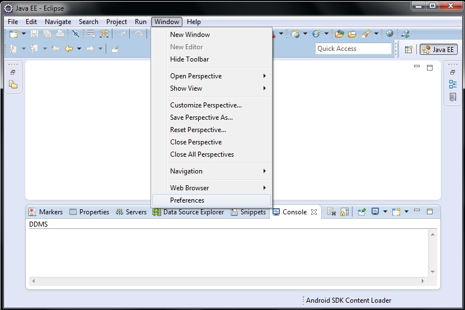The image size is (465, 310).
Task: Switch to the Markers tab
Action: point(46,212)
